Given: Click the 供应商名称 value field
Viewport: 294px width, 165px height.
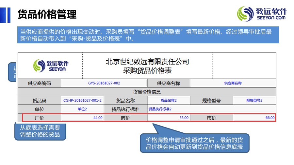Looking at the screenshot, I should click(x=233, y=83).
